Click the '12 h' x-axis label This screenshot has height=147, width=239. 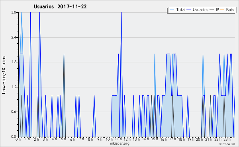pos(127,139)
